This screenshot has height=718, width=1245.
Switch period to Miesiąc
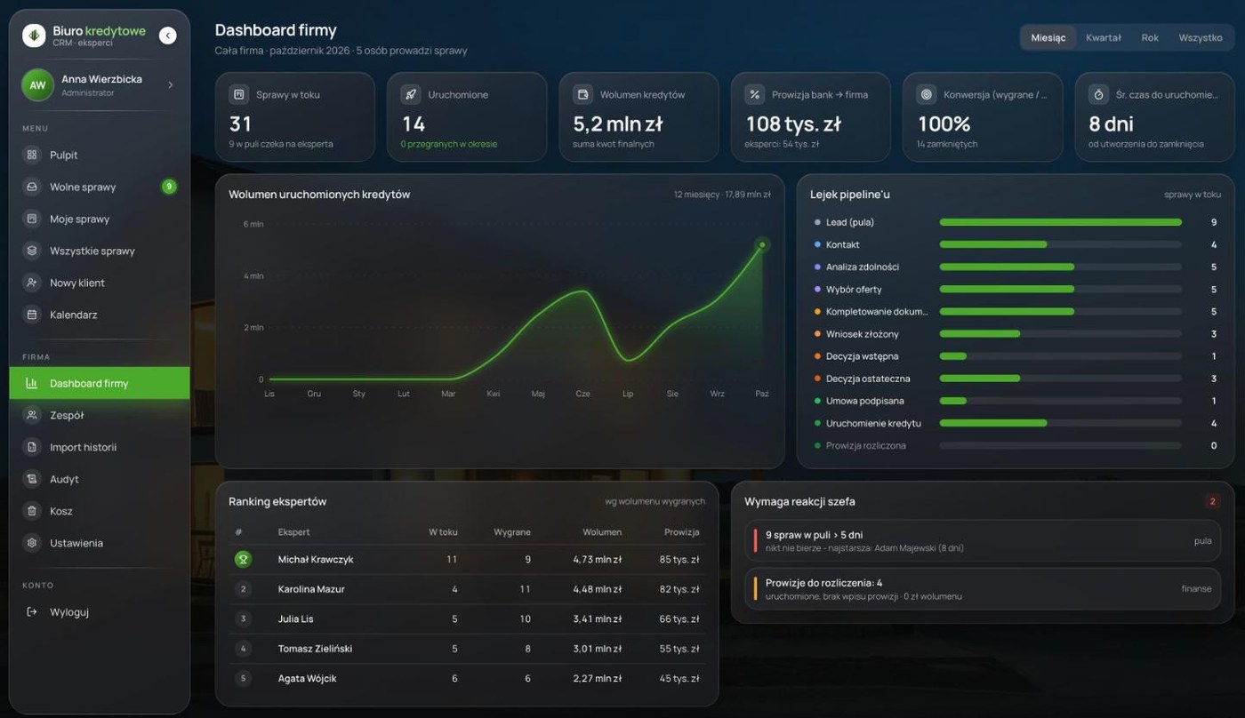pos(1048,37)
